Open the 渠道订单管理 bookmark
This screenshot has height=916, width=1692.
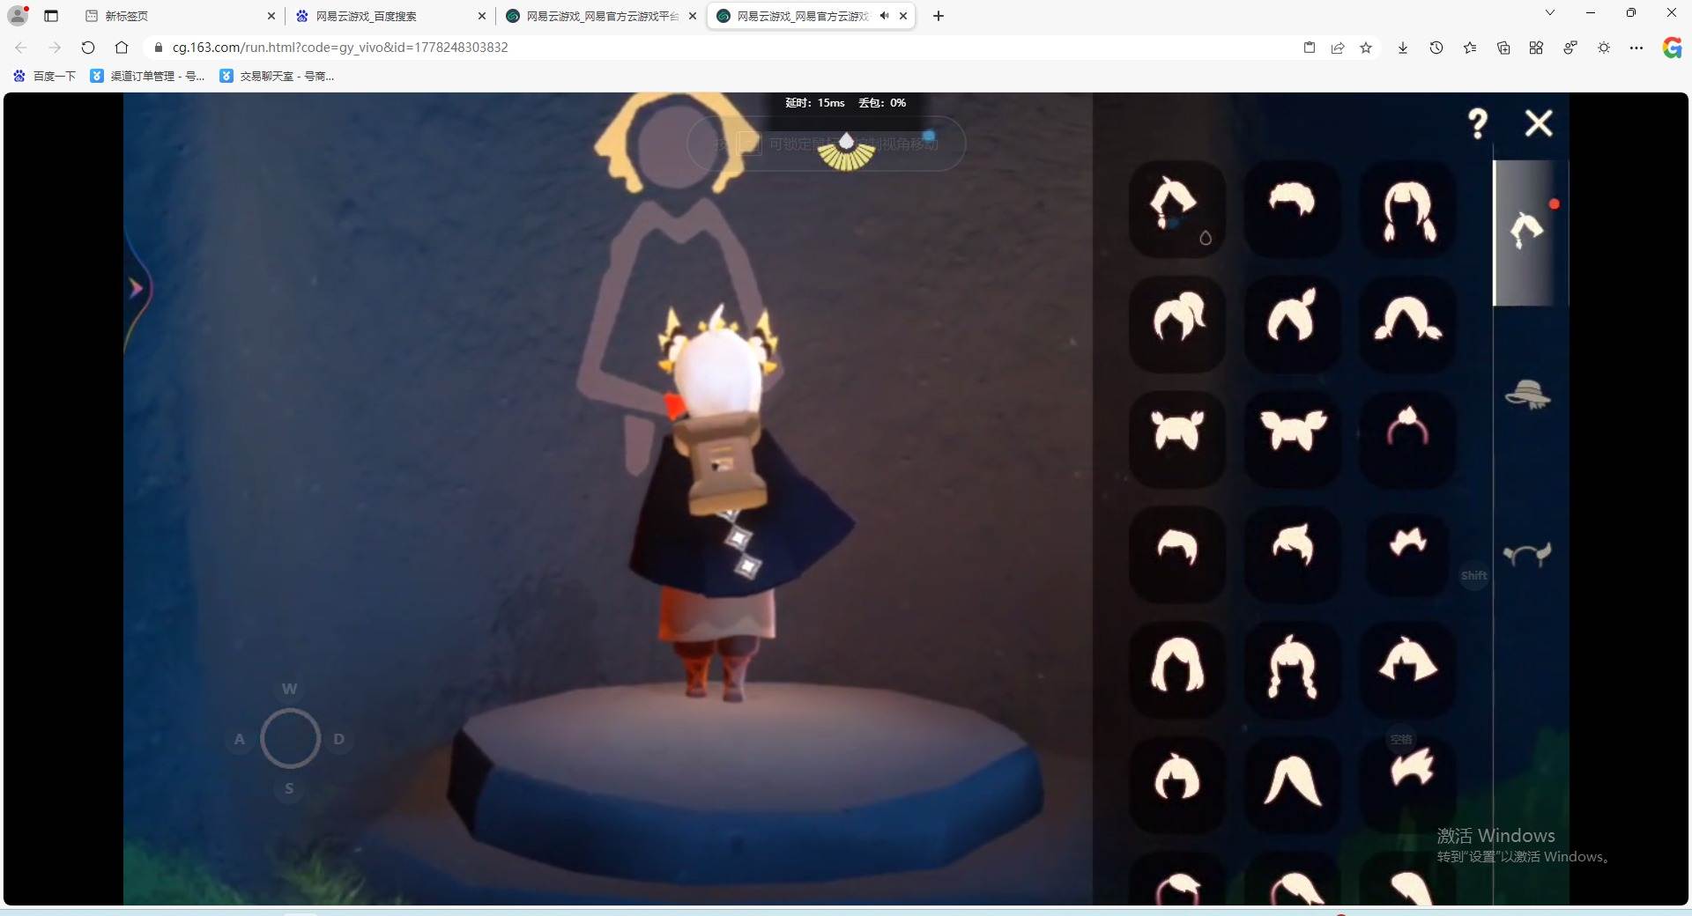(x=147, y=77)
